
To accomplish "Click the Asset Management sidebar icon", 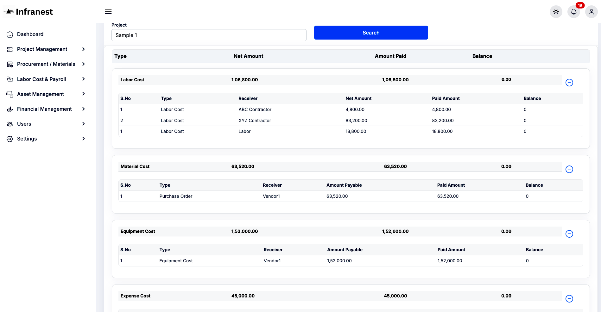I will (x=10, y=94).
